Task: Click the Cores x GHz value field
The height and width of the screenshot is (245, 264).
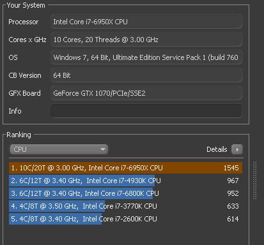Action: [146, 40]
